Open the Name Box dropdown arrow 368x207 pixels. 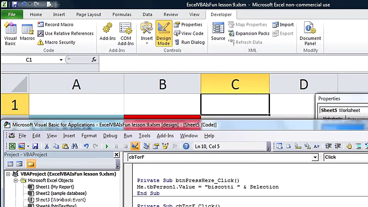click(61, 60)
